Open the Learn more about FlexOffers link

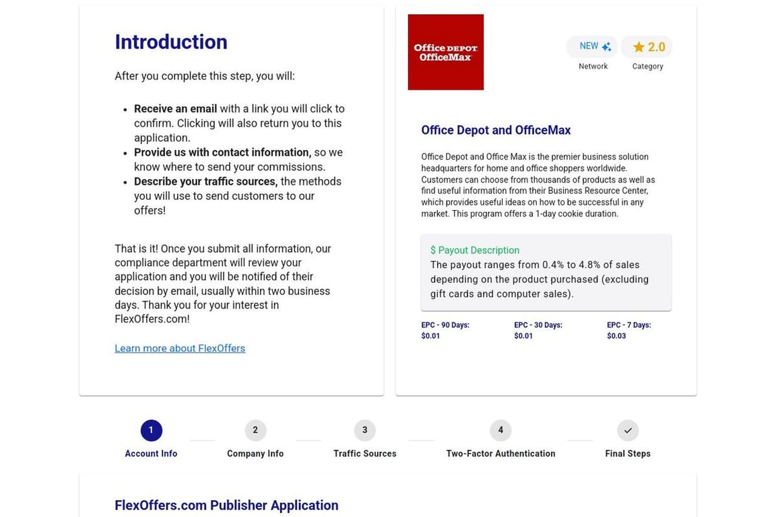point(180,348)
